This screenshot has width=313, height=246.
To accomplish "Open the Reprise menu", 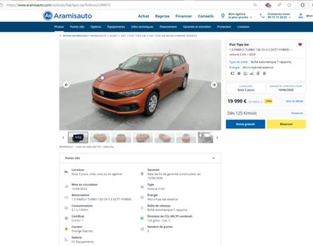I will 162,16.
